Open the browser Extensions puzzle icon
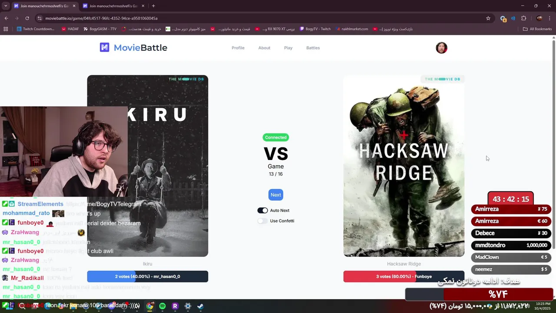Viewport: 556px width, 313px height. (523, 18)
